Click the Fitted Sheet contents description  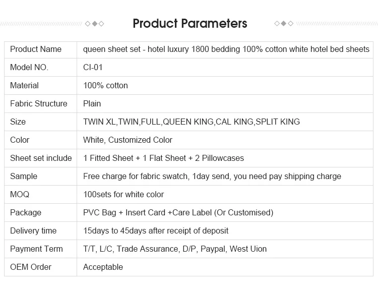click(x=163, y=158)
